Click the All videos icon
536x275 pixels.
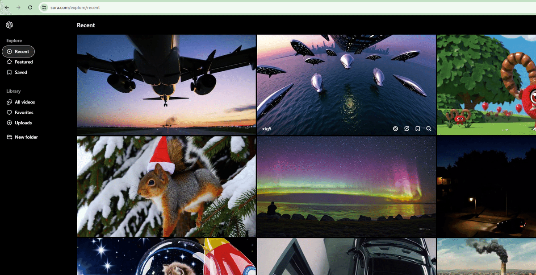9,102
